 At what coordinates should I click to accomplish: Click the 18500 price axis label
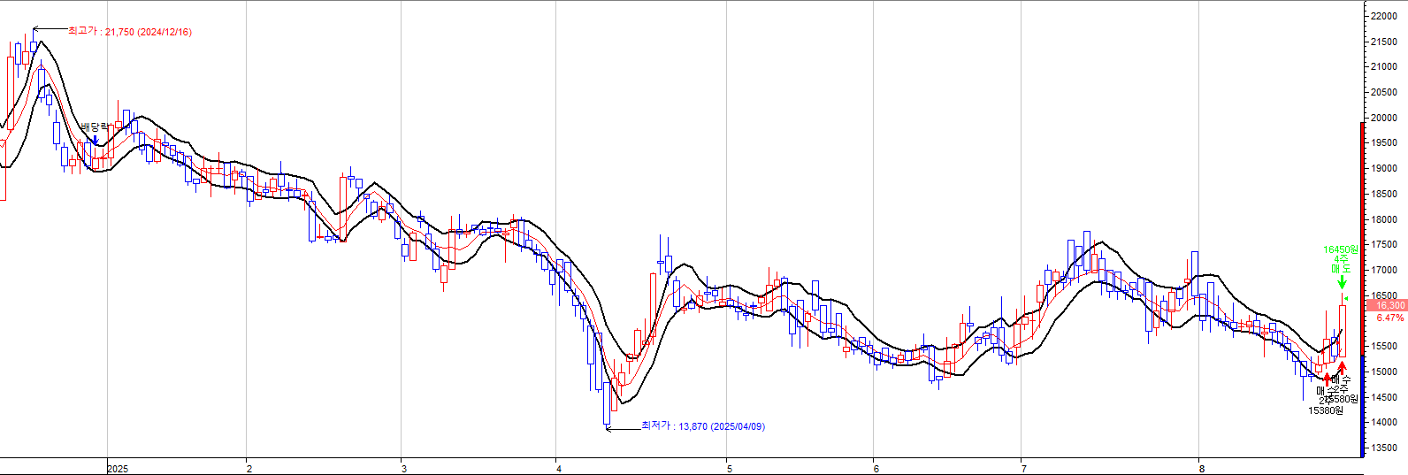click(1384, 194)
